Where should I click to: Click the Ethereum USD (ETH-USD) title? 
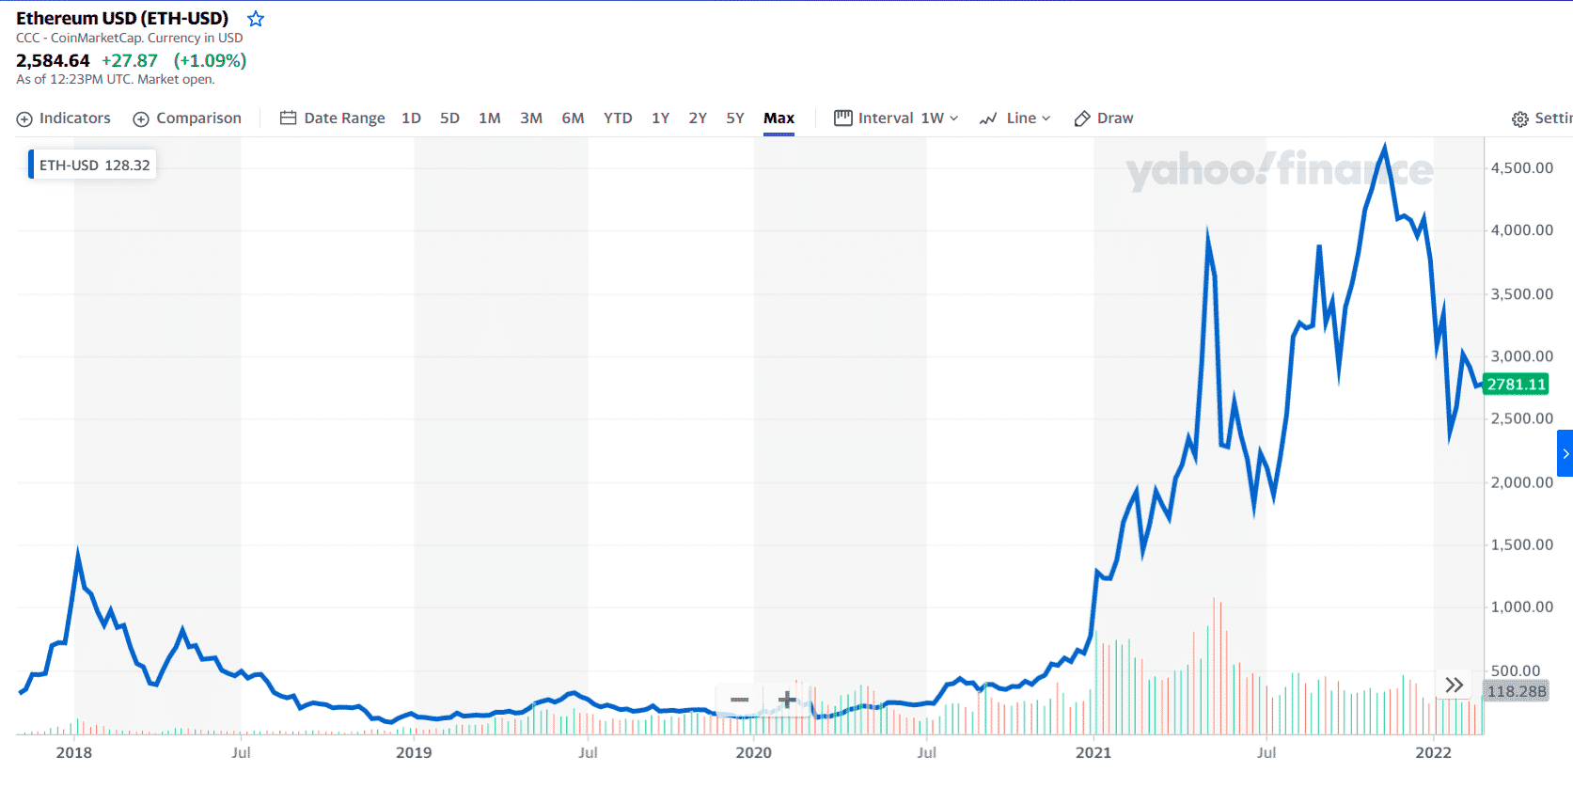[122, 19]
